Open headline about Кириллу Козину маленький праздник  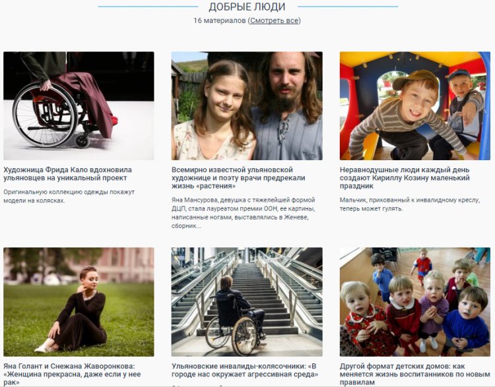pyautogui.click(x=405, y=178)
